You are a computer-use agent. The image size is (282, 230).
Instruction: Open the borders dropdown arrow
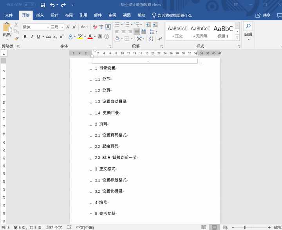point(132,39)
